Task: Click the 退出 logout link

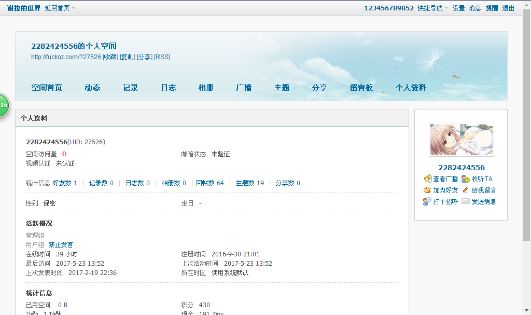Action: coord(508,8)
